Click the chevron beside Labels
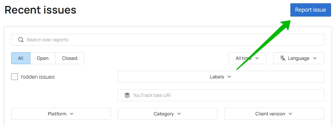This screenshot has width=336, height=126. pos(229,77)
